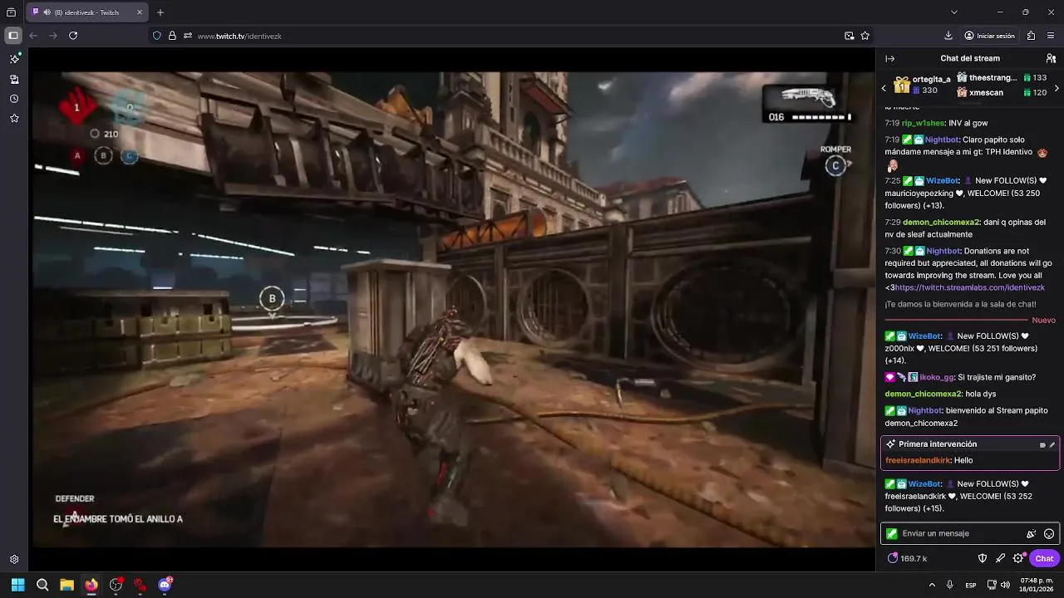Image resolution: width=1064 pixels, height=598 pixels.
Task: Go forward with the browser forward arrow
Action: (x=53, y=36)
